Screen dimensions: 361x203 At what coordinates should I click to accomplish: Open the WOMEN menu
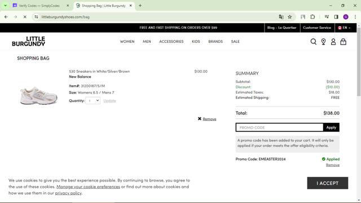tap(127, 41)
